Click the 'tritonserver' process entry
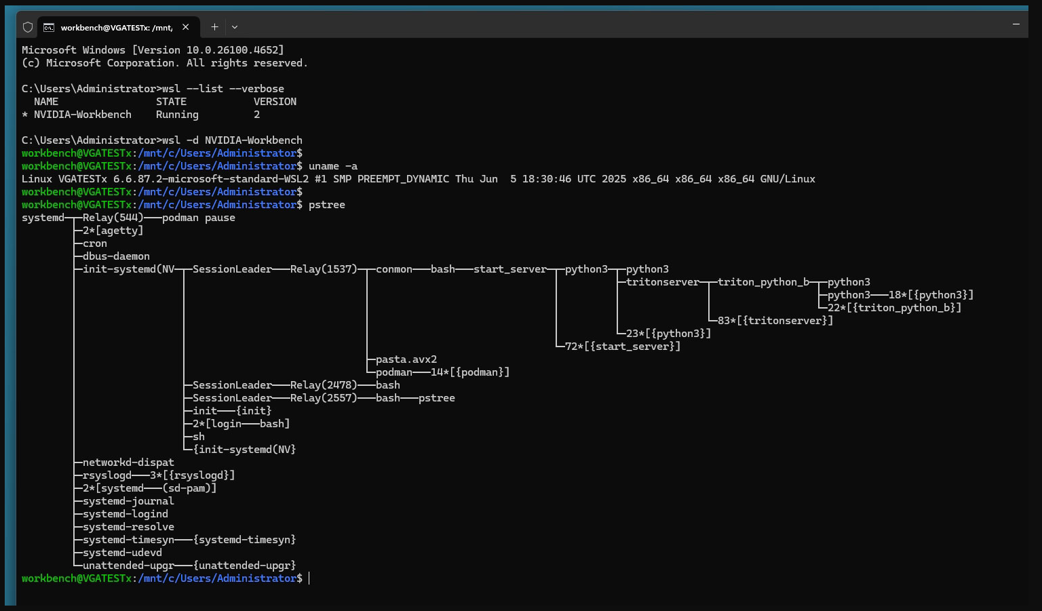The height and width of the screenshot is (611, 1042). click(x=663, y=282)
